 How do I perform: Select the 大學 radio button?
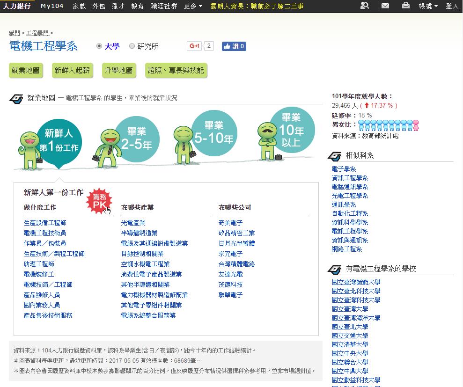tap(99, 46)
